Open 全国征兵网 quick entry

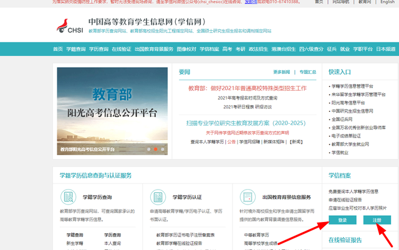342,119
